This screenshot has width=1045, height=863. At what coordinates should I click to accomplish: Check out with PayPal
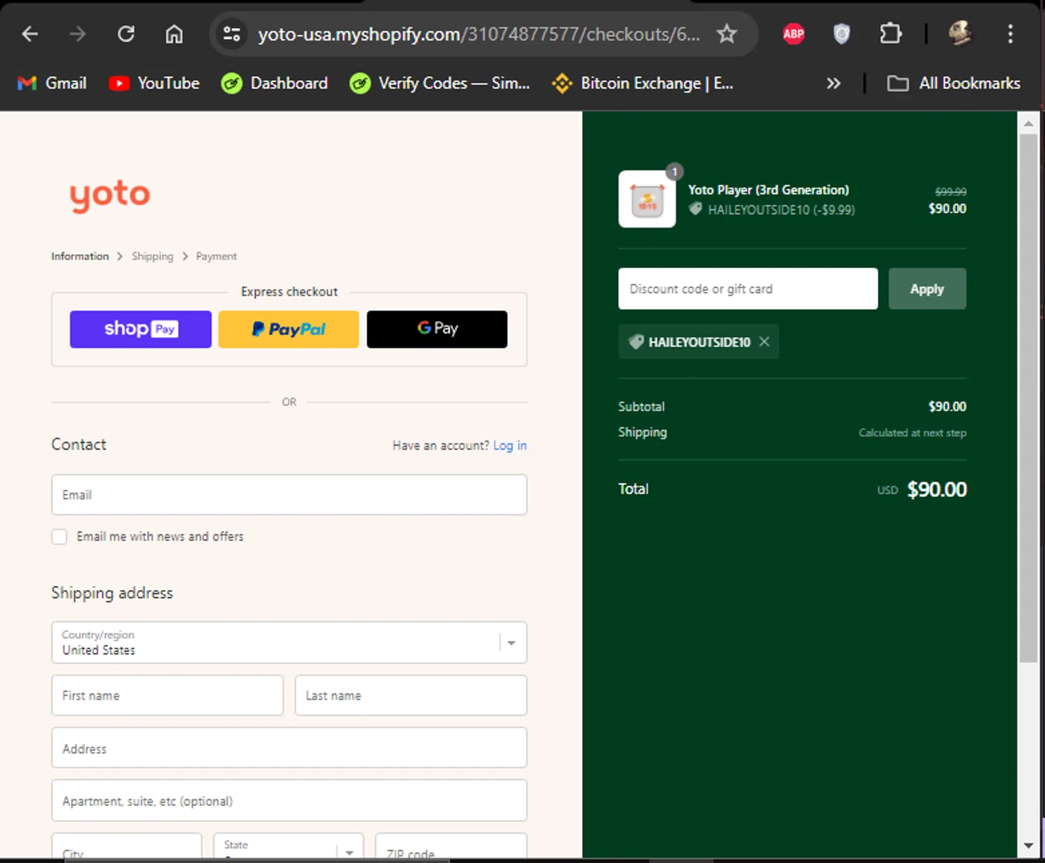[x=288, y=329]
